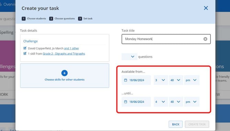Go to step 3 Set task
Image resolution: width=230 pixels, height=131 pixels.
(x=85, y=19)
